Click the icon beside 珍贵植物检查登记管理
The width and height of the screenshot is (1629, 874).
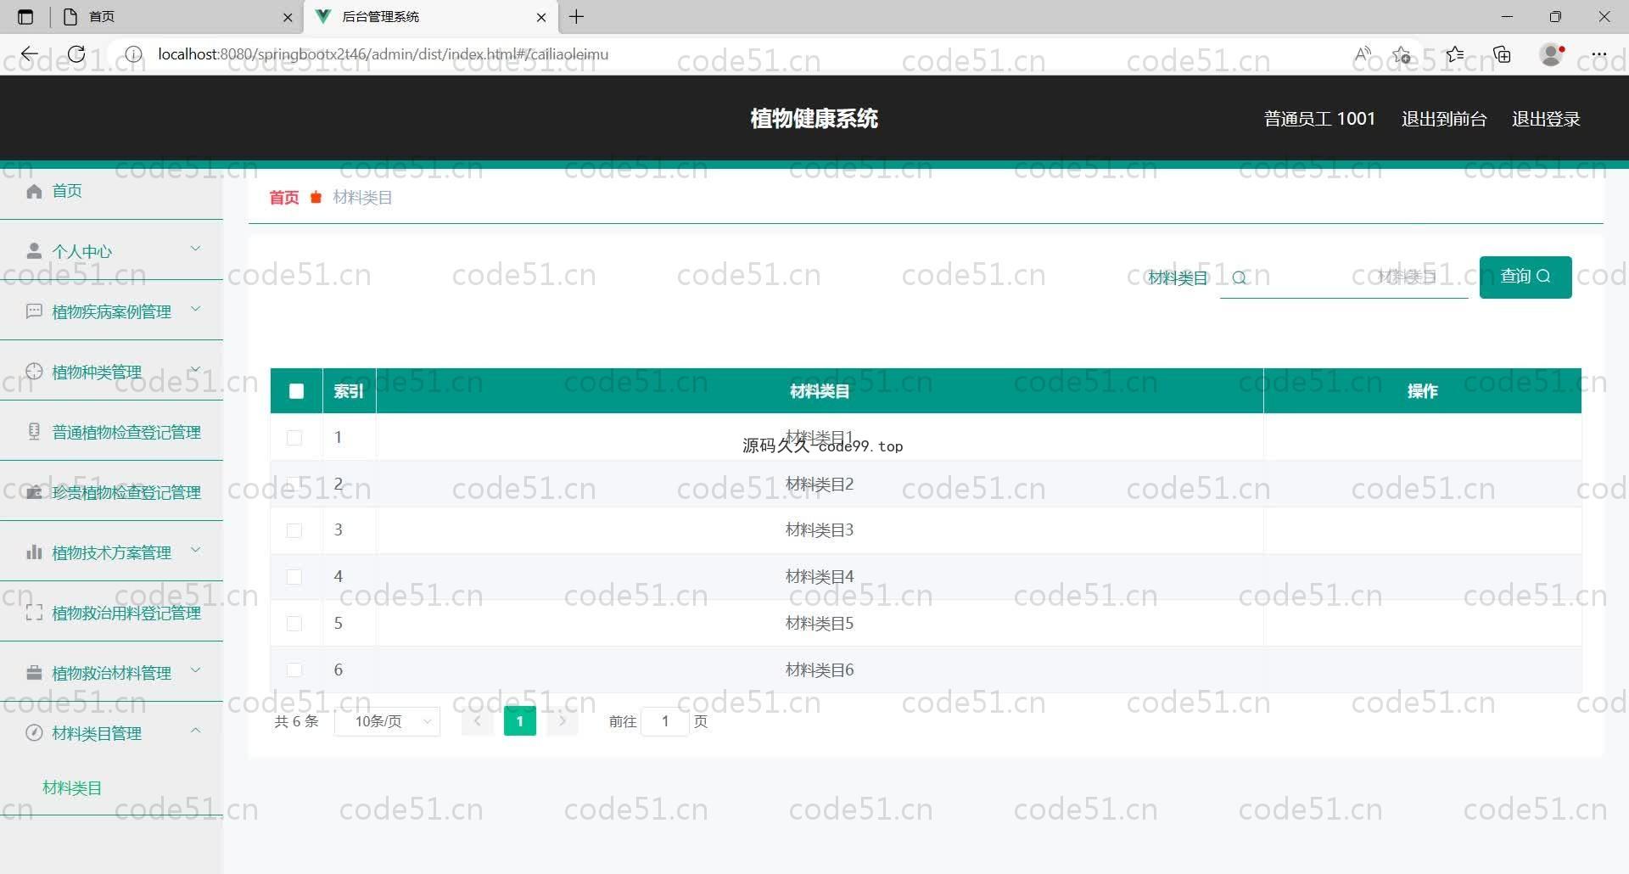coord(34,492)
